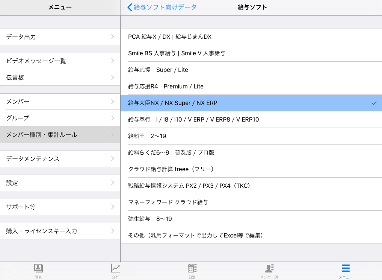Select 給料王 2〜19 option

coord(147,136)
